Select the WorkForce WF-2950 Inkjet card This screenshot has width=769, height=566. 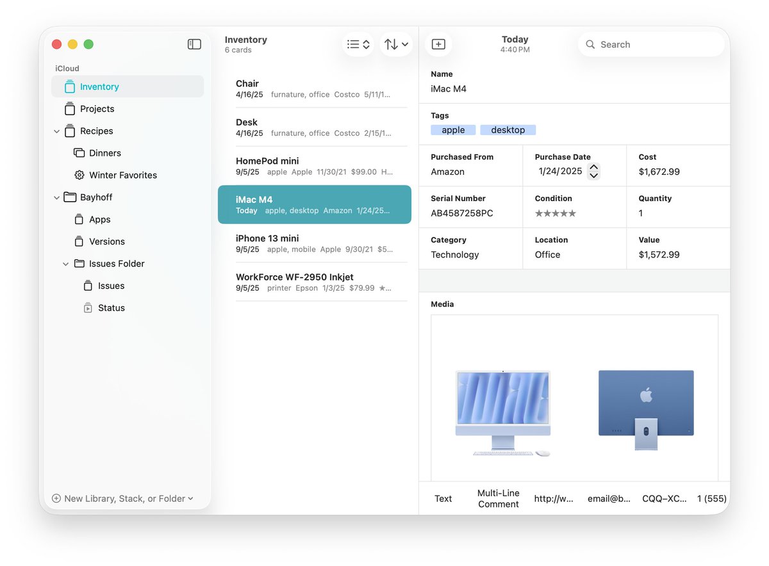click(x=315, y=282)
